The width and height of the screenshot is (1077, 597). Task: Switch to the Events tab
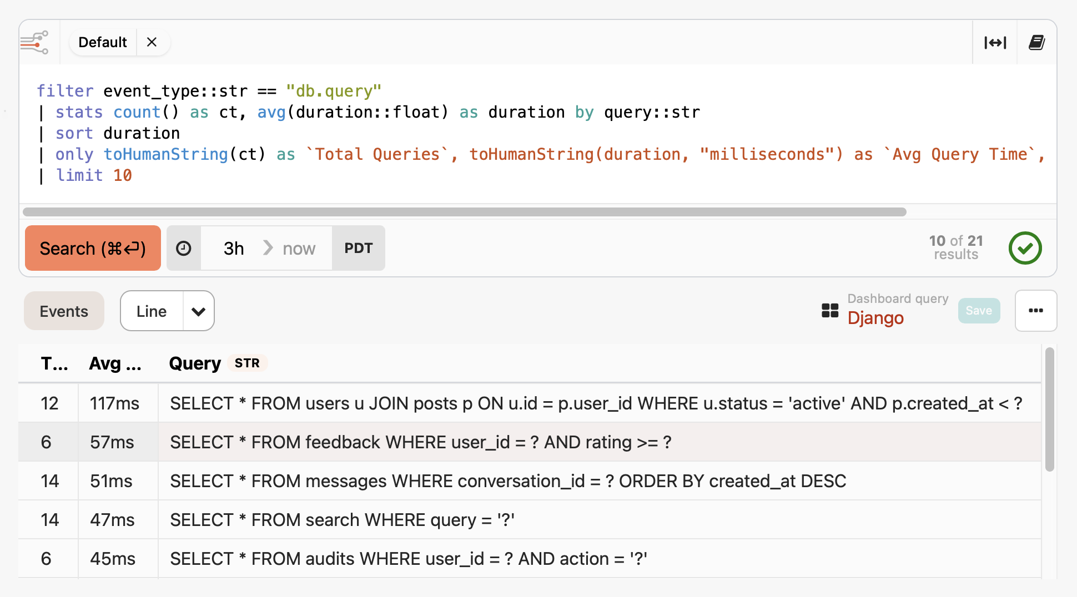pyautogui.click(x=64, y=311)
